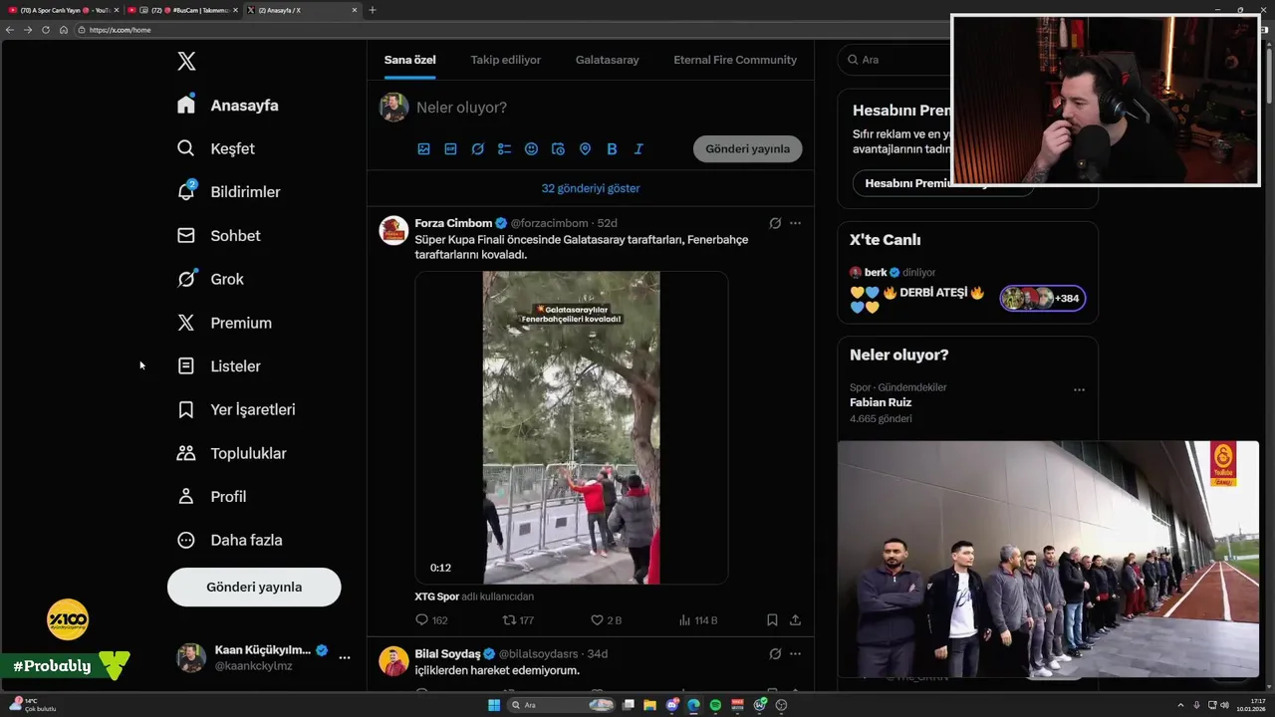
Task: Open Grok in the sidebar
Action: coord(210,279)
